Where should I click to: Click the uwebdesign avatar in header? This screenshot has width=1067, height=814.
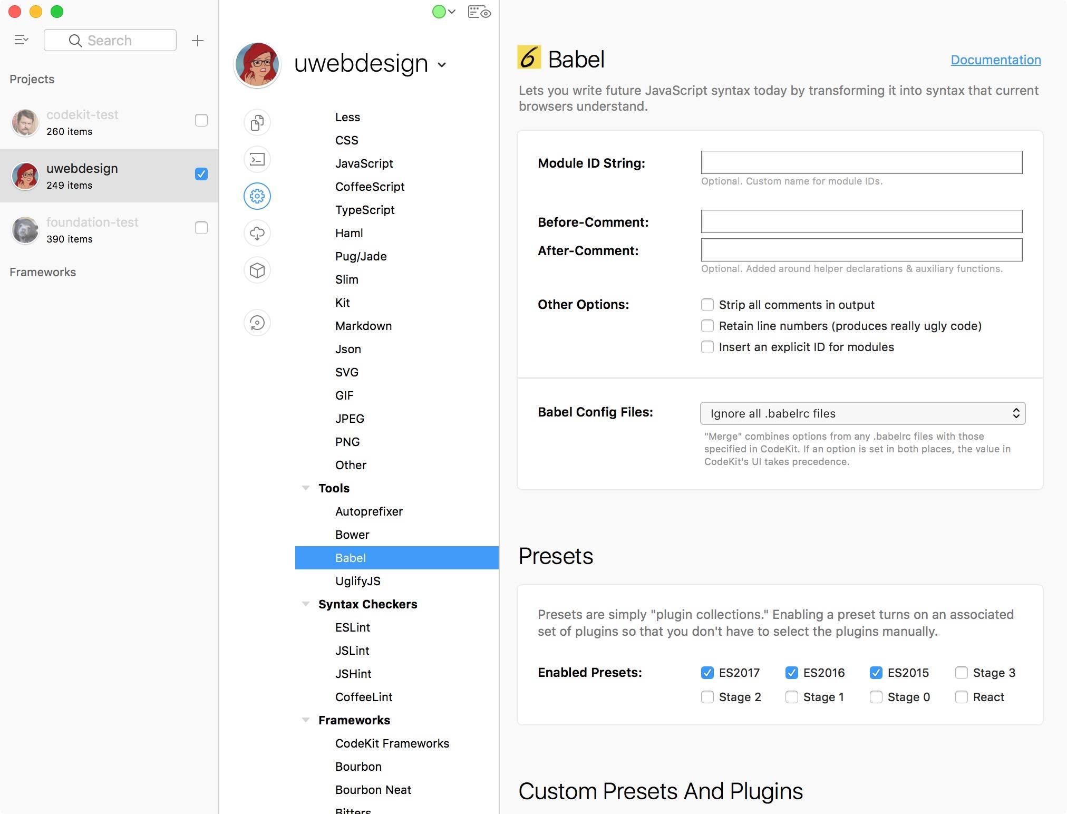click(x=257, y=65)
